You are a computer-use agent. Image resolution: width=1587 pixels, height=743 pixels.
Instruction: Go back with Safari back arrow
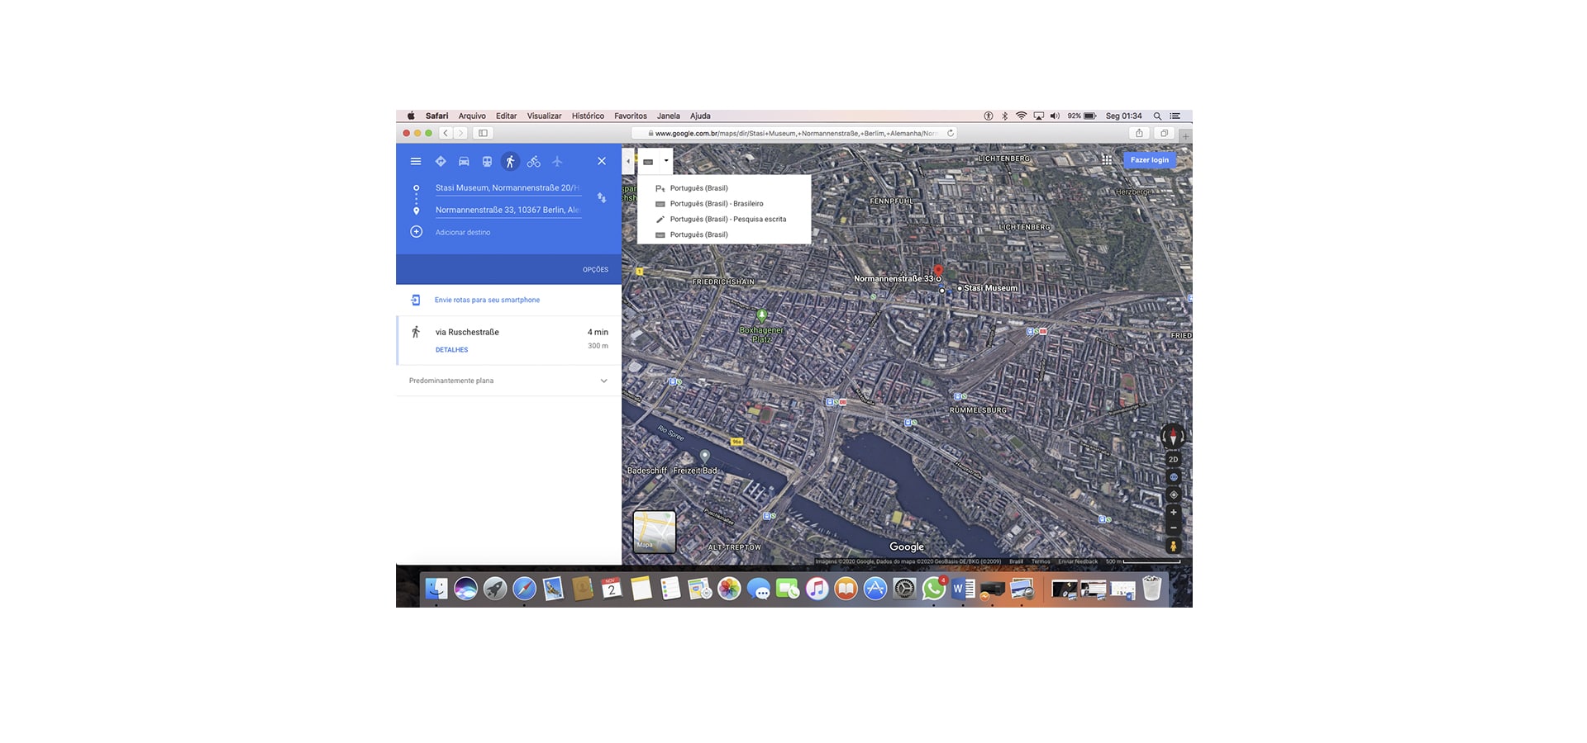446,133
